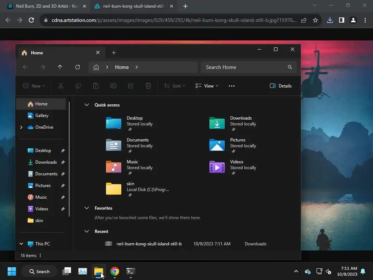Open the Music folder tile in Quick access
The width and height of the screenshot is (373, 280).
click(130, 167)
